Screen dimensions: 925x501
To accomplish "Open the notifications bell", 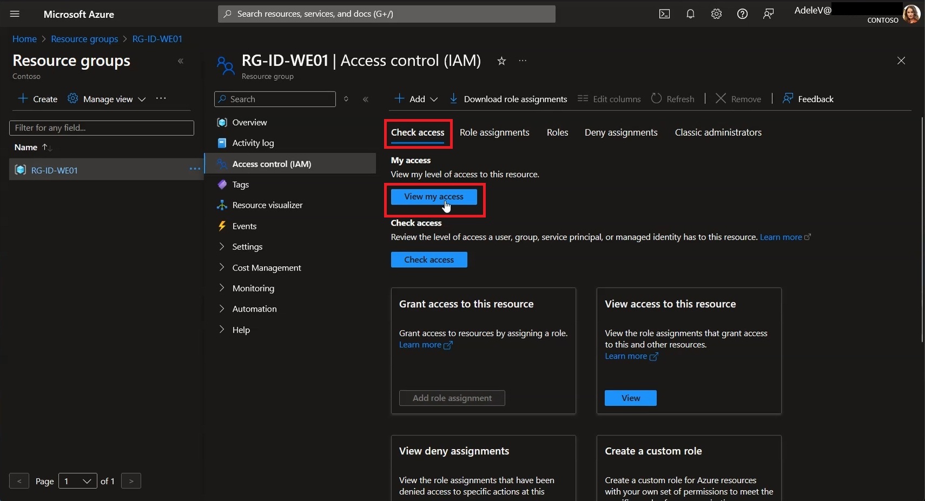I will tap(690, 14).
